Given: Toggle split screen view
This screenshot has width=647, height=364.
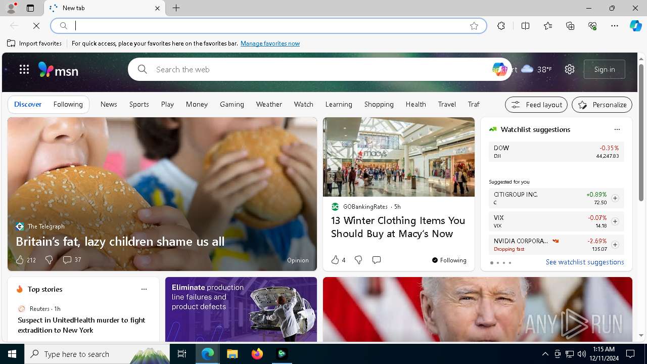Looking at the screenshot, I should pyautogui.click(x=525, y=26).
